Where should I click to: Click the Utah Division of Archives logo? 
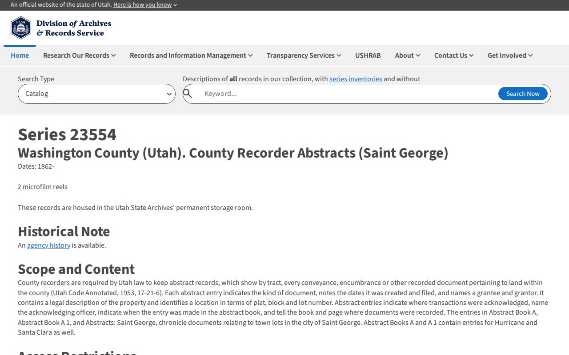pyautogui.click(x=61, y=28)
